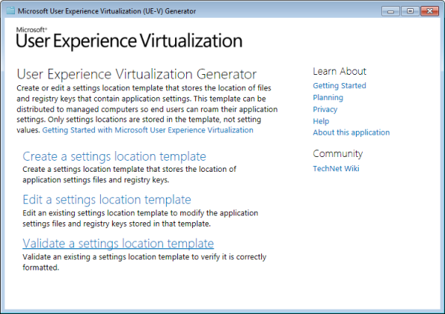This screenshot has width=445, height=314.
Task: Click the Learn About heading
Action: 340,71
